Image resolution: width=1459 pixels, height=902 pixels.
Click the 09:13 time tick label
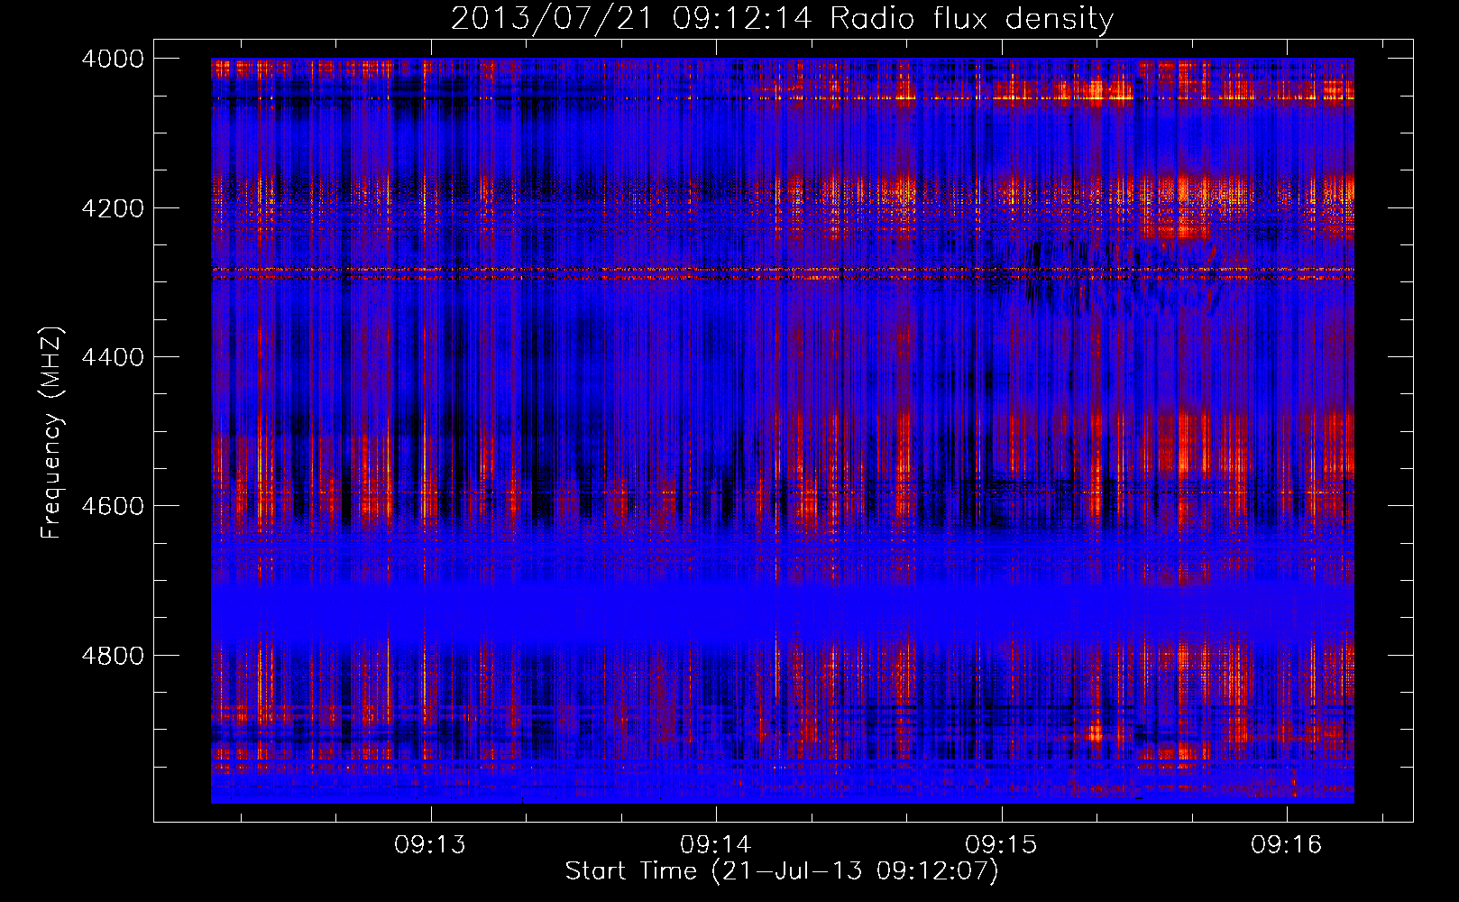tap(430, 845)
